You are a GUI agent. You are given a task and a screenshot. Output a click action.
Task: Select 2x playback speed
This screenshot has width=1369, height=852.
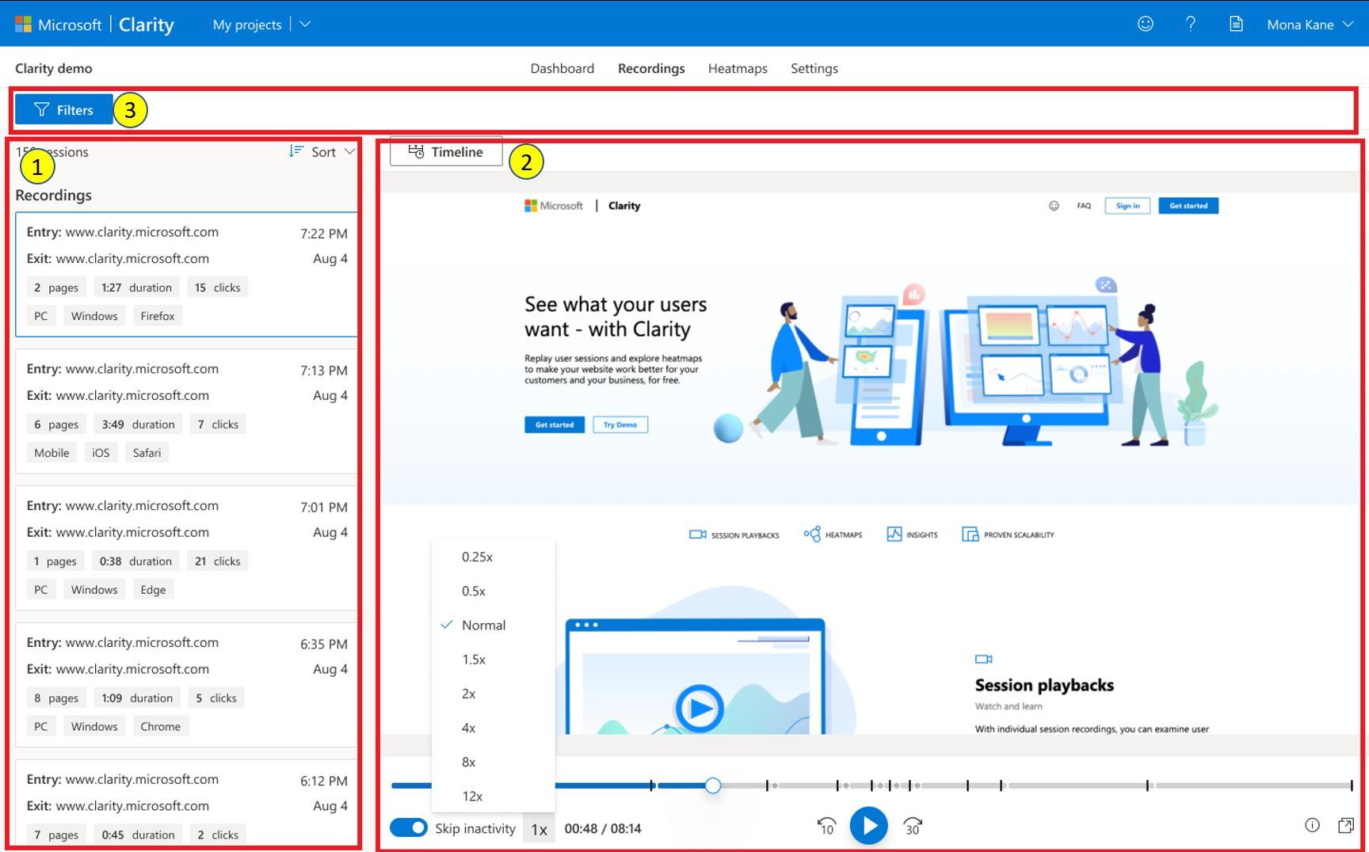click(x=493, y=693)
